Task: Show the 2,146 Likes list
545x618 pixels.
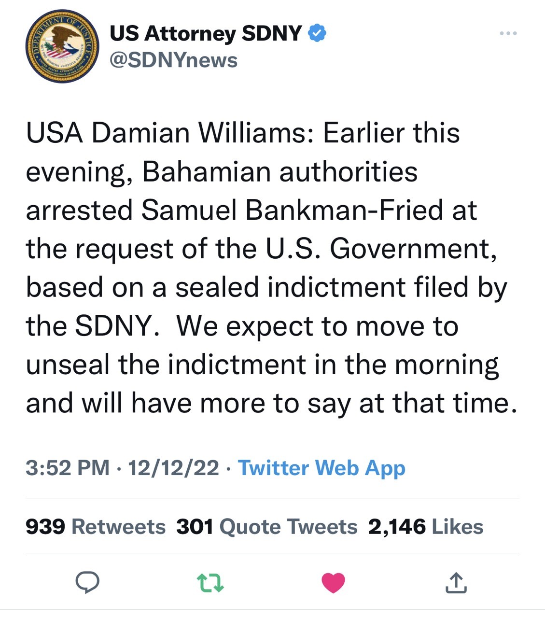Action: (x=425, y=527)
